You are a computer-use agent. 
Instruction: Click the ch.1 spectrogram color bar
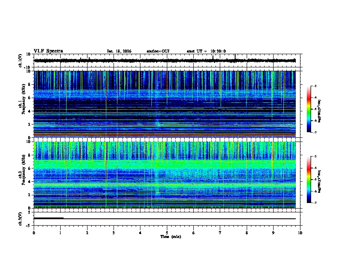(x=309, y=109)
